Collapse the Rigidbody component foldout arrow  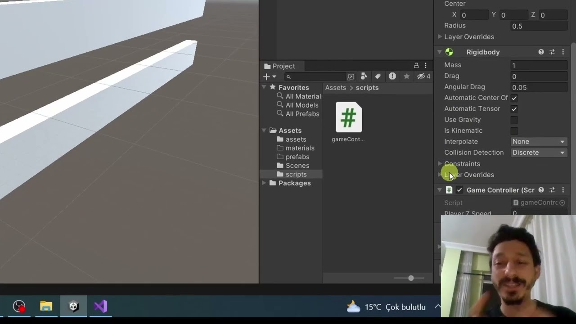pyautogui.click(x=439, y=52)
